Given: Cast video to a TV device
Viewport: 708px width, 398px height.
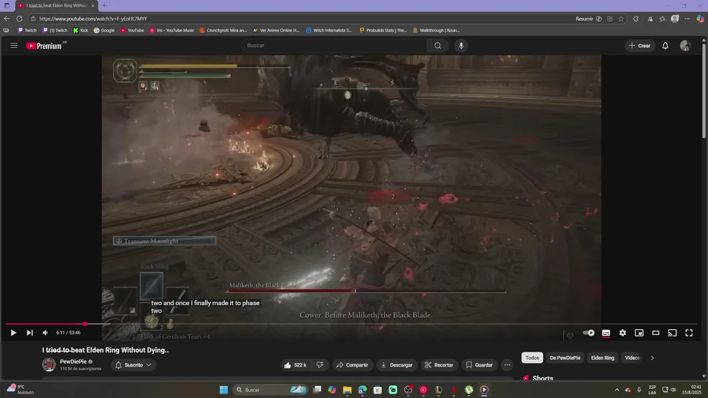Looking at the screenshot, I should point(673,333).
